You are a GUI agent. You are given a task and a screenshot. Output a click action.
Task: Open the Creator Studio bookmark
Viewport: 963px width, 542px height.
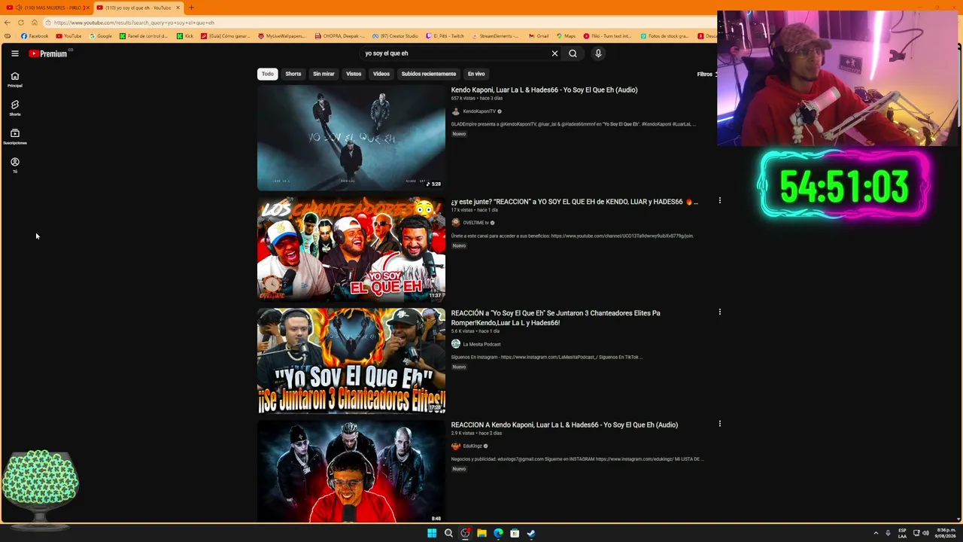pyautogui.click(x=395, y=36)
